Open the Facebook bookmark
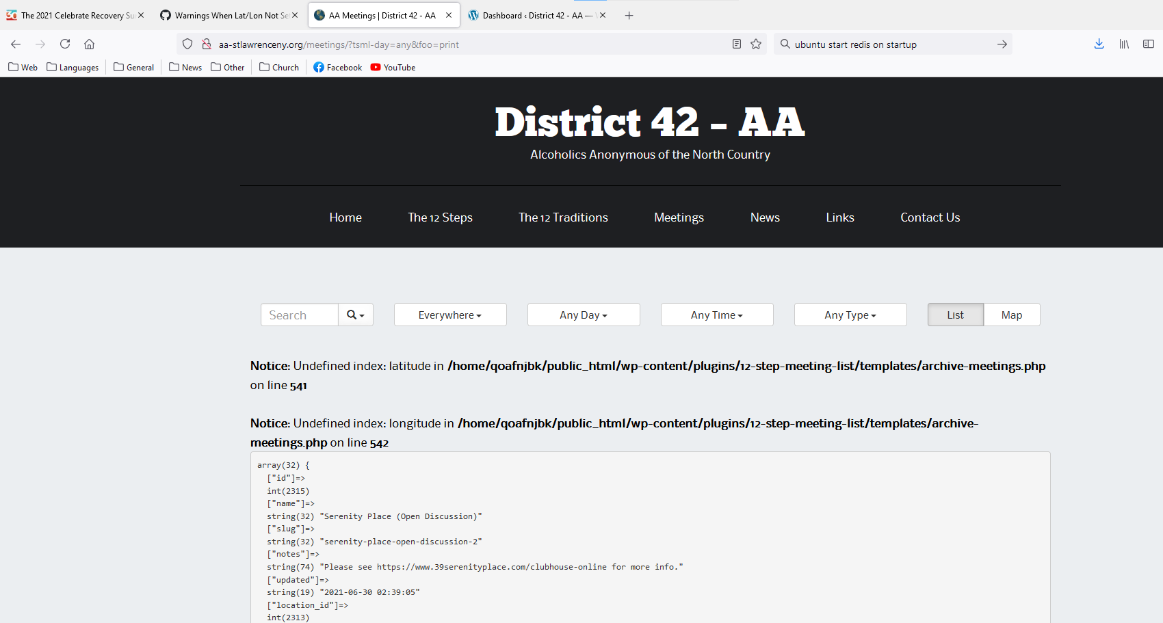Viewport: 1163px width, 623px height. click(338, 67)
